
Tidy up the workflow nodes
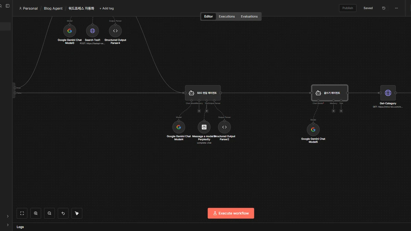pyautogui.click(x=77, y=213)
